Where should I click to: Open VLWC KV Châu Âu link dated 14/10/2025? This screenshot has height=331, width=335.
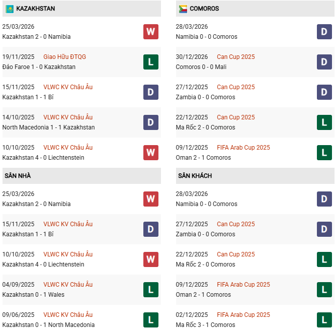tap(68, 117)
